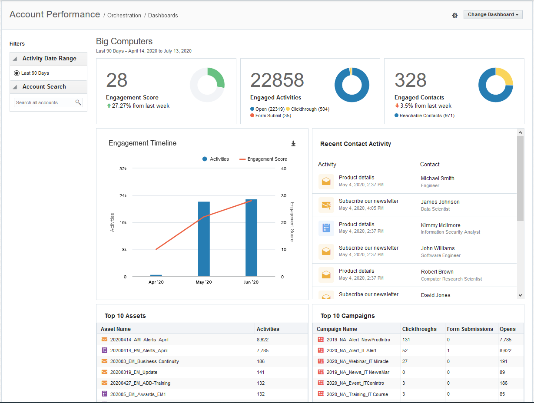Open the Change Dashboard dropdown
Image resolution: width=534 pixels, height=403 pixels.
pyautogui.click(x=493, y=15)
